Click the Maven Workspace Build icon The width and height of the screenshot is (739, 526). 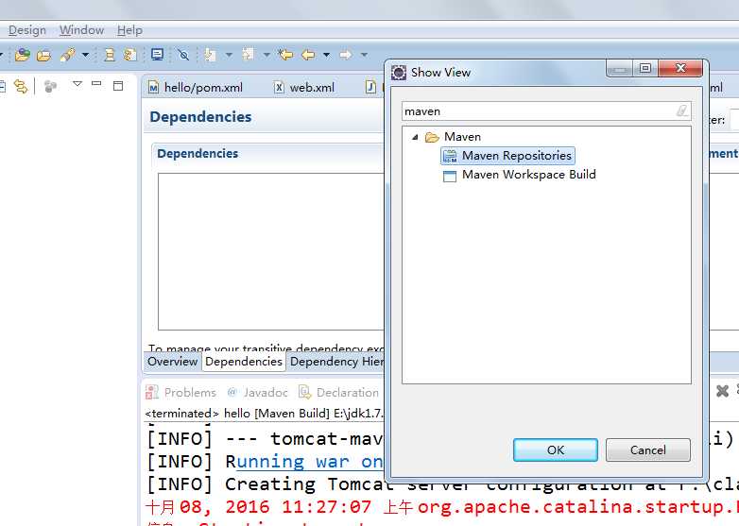(450, 176)
